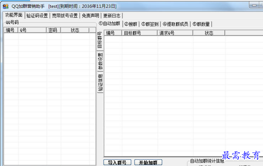Viewport: 263px width, 166px height.
Task: Click 状态 header in group table
Action: pyautogui.click(x=209, y=33)
